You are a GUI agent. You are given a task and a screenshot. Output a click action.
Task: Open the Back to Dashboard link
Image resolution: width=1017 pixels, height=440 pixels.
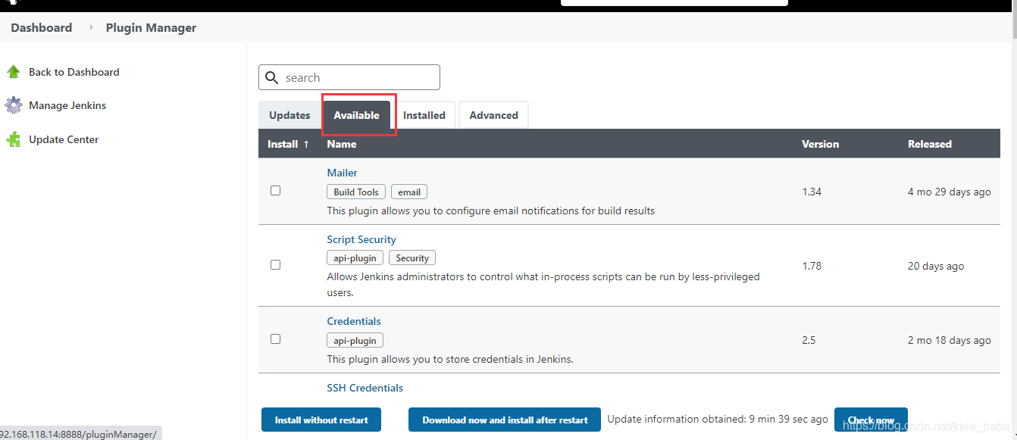[x=74, y=72]
